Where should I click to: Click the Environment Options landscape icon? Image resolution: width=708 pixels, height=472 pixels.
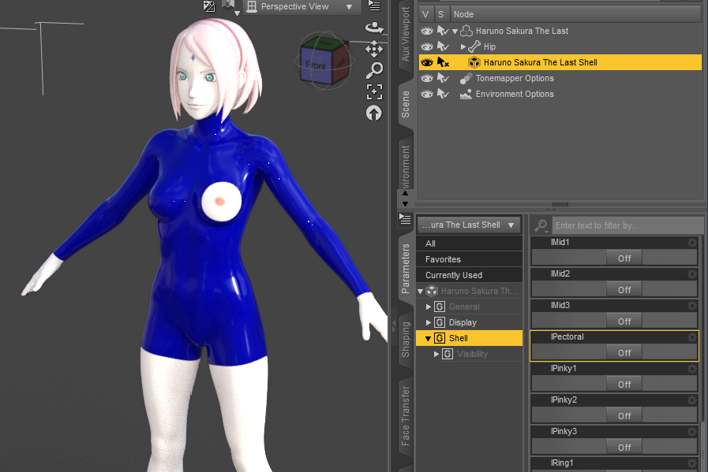[466, 95]
